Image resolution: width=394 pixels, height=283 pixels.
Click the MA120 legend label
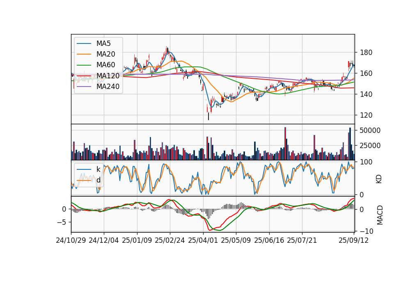point(108,76)
